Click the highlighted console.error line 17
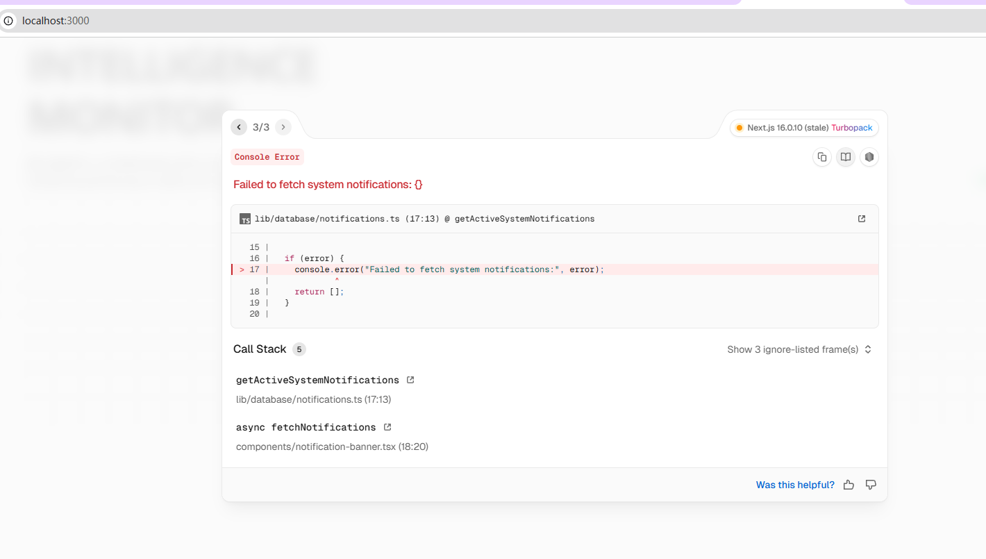The image size is (986, 559). coord(555,269)
